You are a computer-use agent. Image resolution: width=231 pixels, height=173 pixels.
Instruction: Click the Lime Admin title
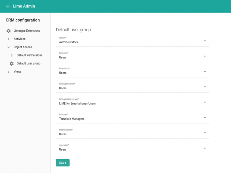point(24,6)
